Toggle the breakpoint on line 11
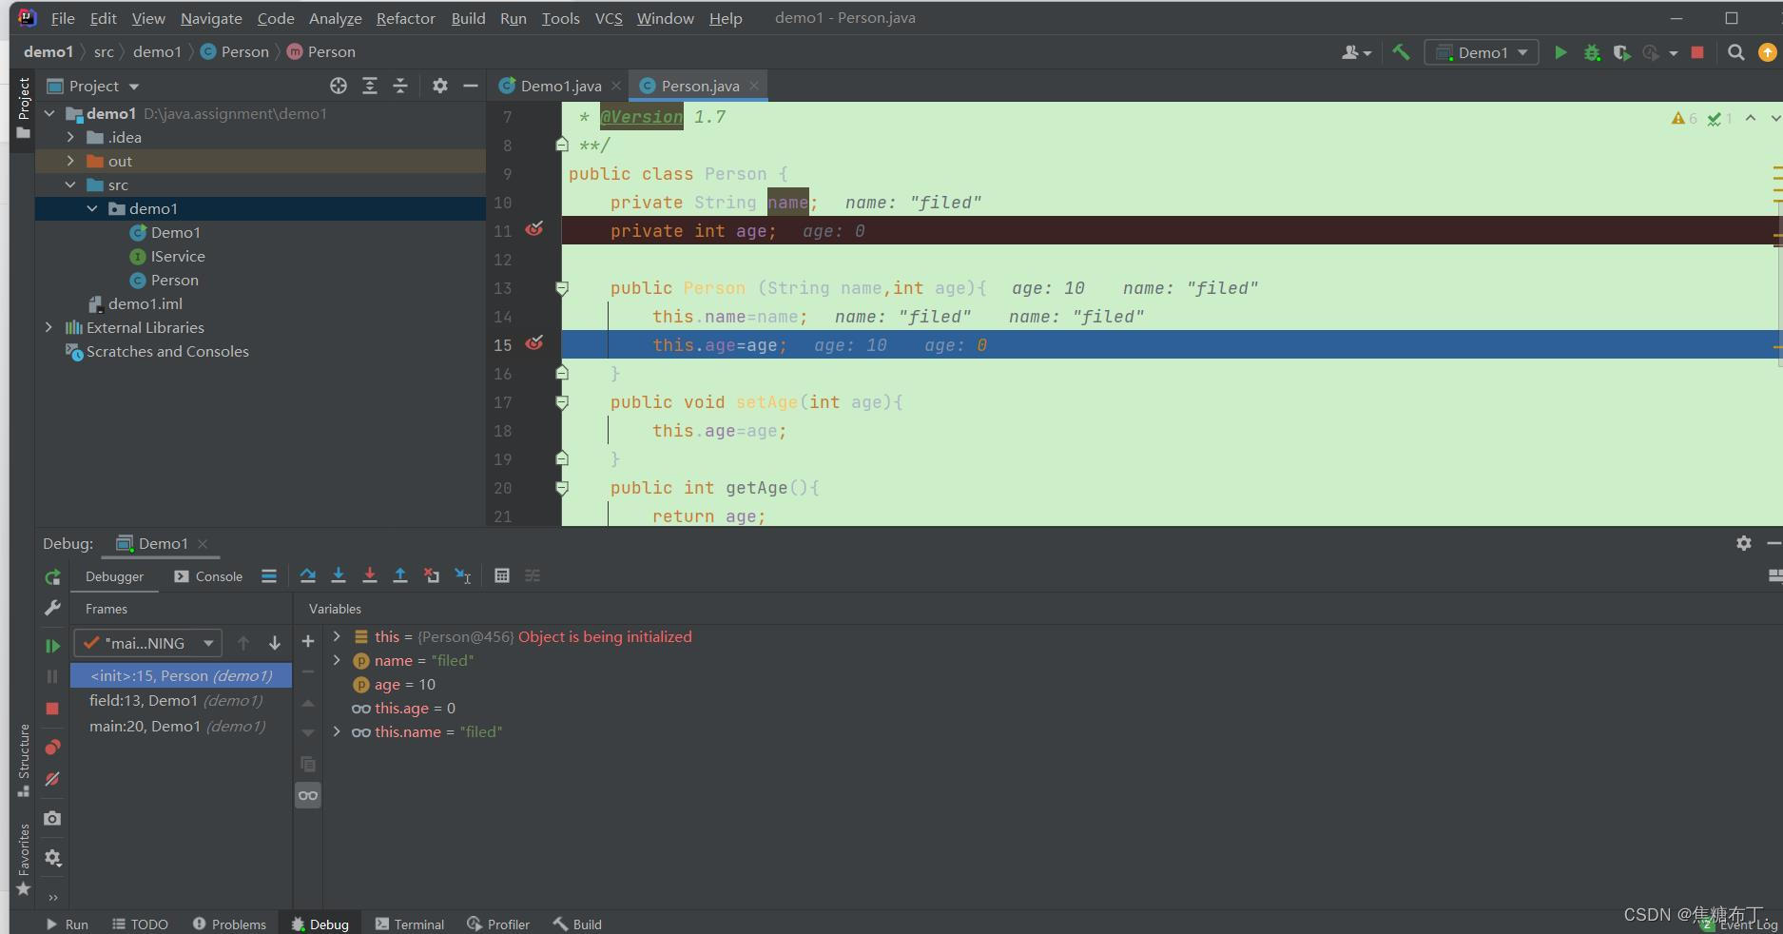Screen dimensions: 1783x934 click(x=534, y=229)
